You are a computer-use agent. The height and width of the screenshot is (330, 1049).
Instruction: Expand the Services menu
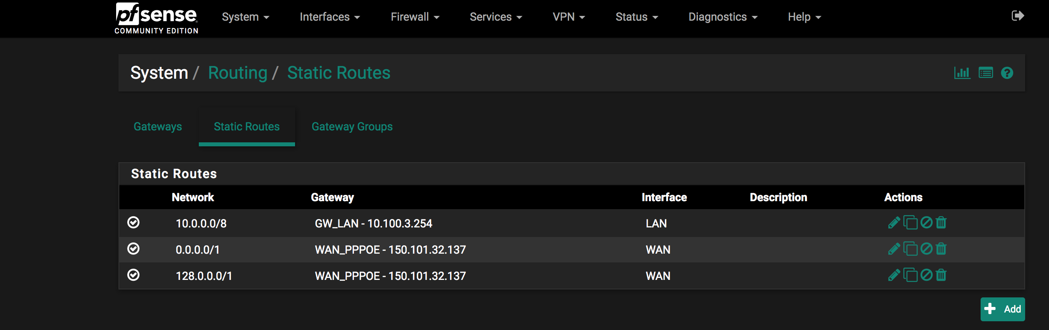(496, 17)
